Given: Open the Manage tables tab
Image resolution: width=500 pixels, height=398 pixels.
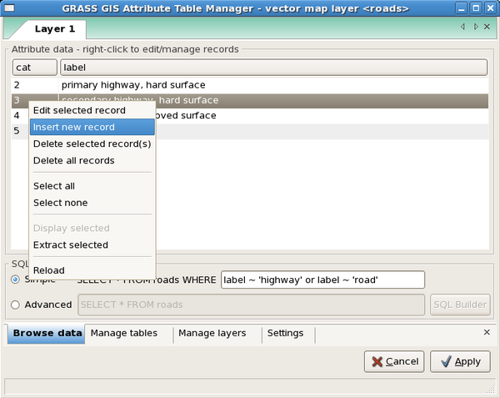Looking at the screenshot, I should (x=124, y=333).
